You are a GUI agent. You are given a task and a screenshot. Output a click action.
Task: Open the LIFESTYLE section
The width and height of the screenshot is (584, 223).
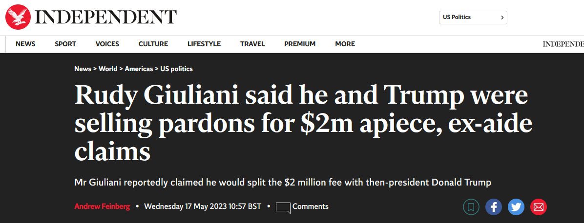click(x=204, y=44)
